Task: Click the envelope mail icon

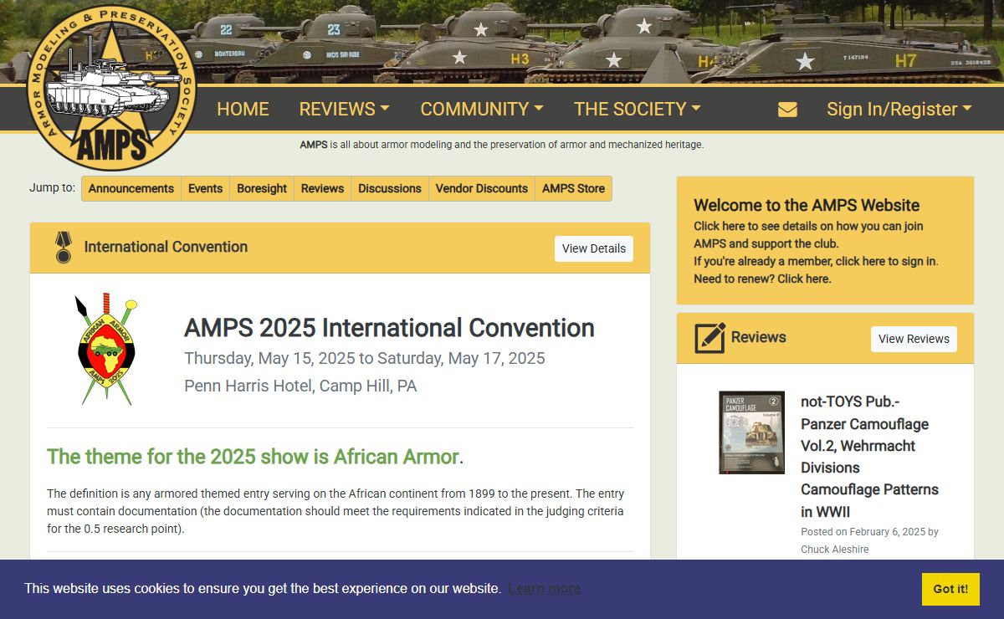Action: click(787, 110)
